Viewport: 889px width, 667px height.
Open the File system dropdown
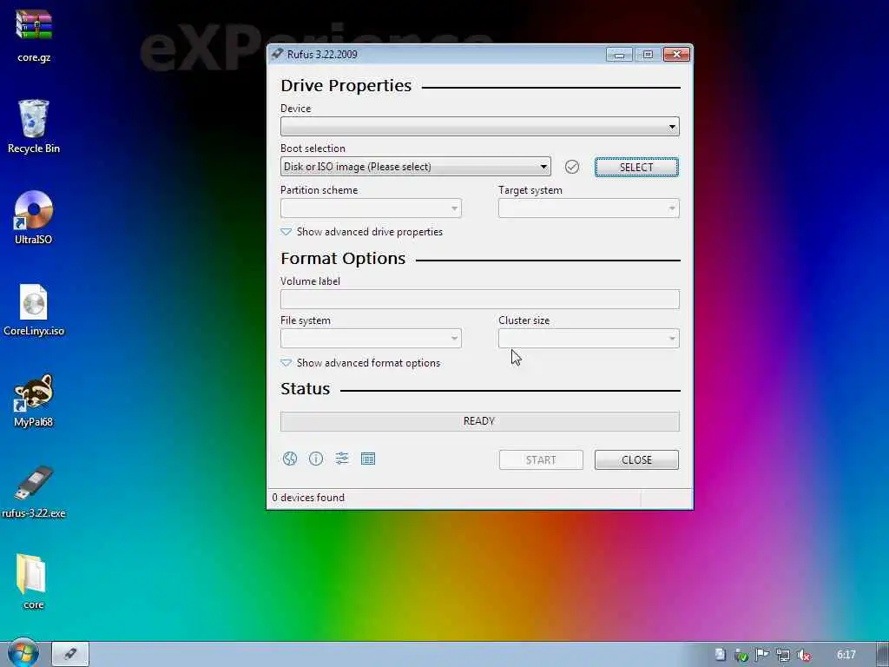pyautogui.click(x=371, y=339)
